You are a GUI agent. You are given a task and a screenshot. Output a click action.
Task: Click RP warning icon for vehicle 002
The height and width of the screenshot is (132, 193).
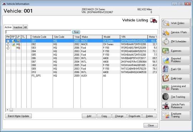pos(13,44)
